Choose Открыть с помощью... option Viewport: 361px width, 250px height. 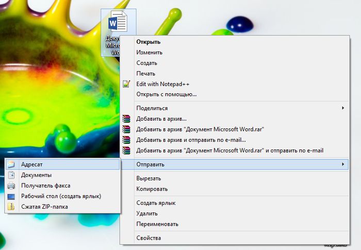[166, 94]
